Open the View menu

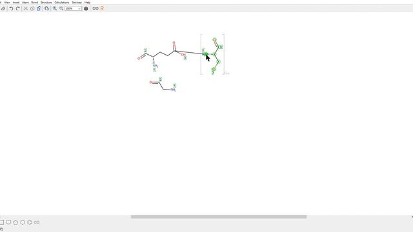click(x=7, y=3)
